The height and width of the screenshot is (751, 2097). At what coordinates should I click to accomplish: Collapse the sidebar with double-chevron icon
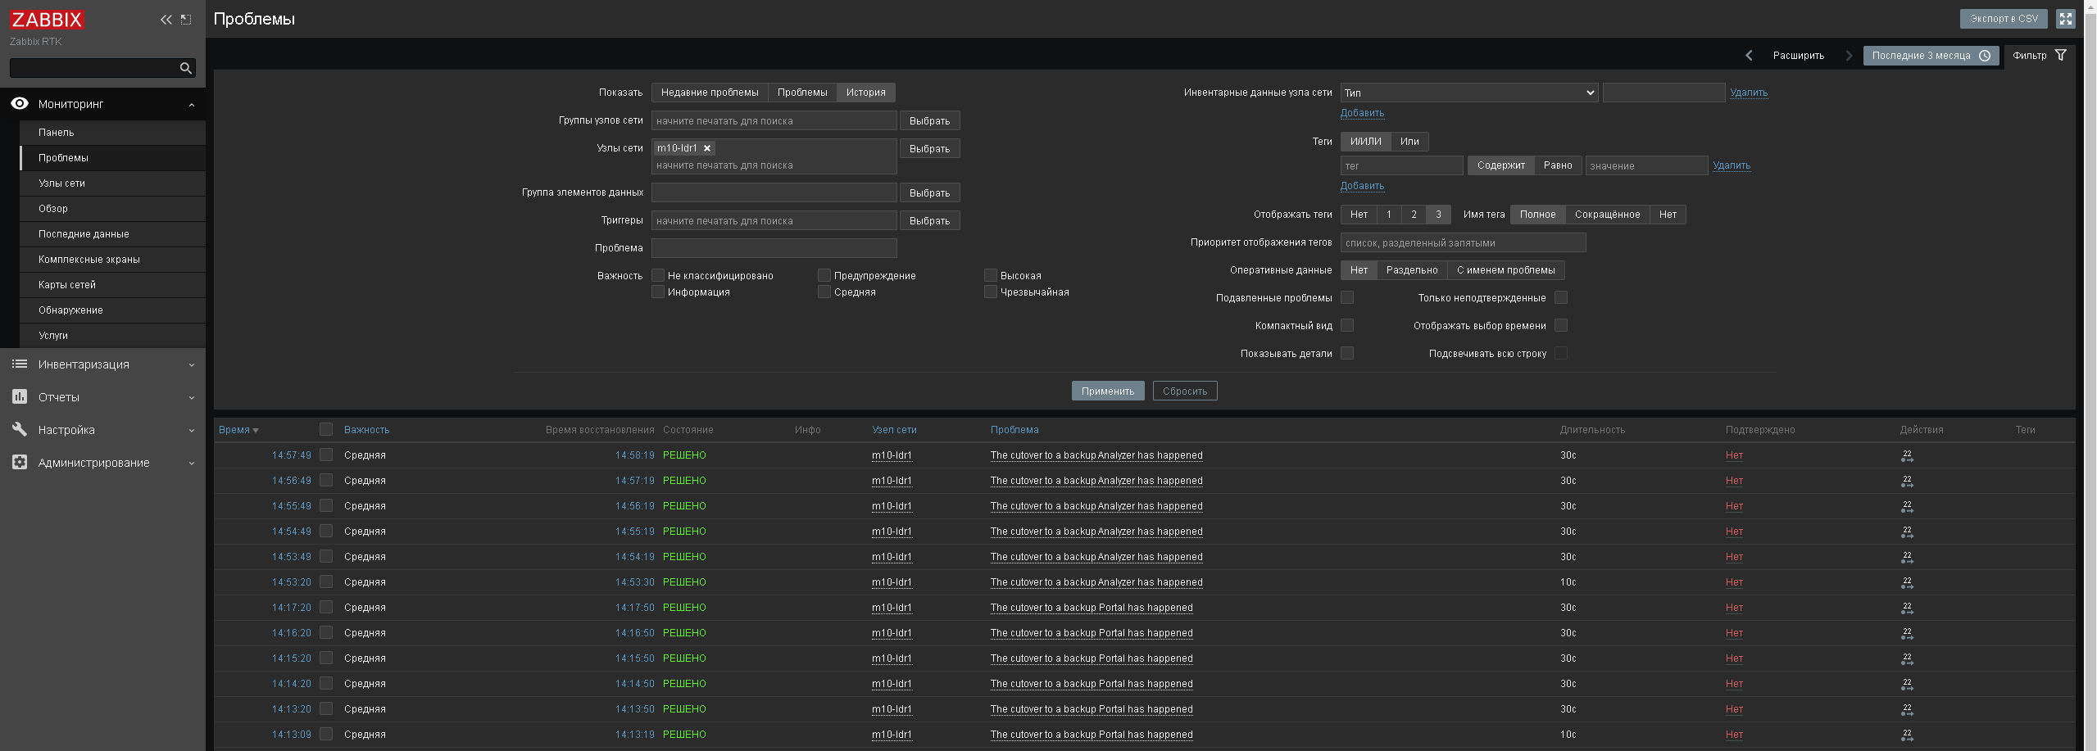[166, 20]
